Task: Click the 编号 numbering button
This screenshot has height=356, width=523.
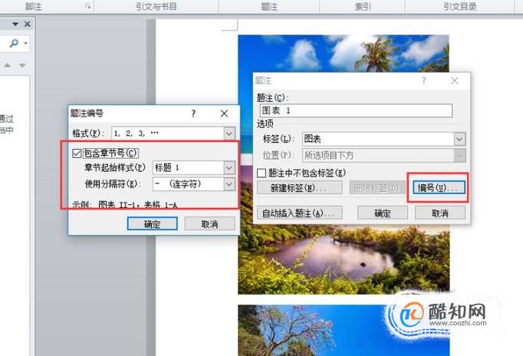Action: click(x=439, y=187)
